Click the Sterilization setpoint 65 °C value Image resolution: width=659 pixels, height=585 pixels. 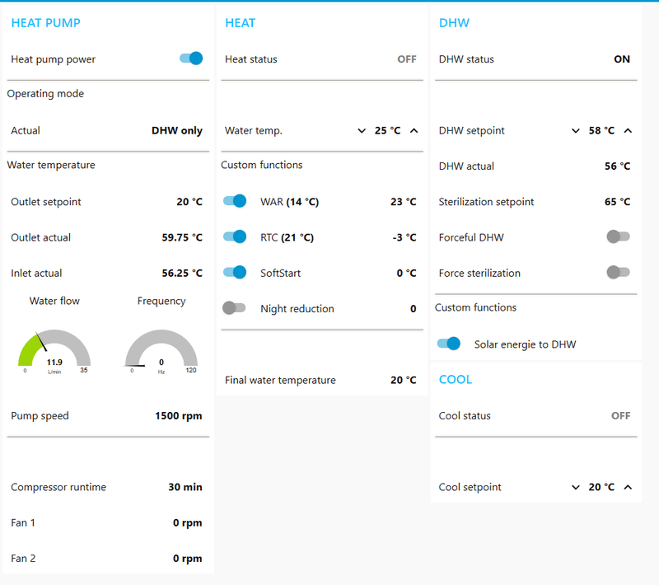617,202
